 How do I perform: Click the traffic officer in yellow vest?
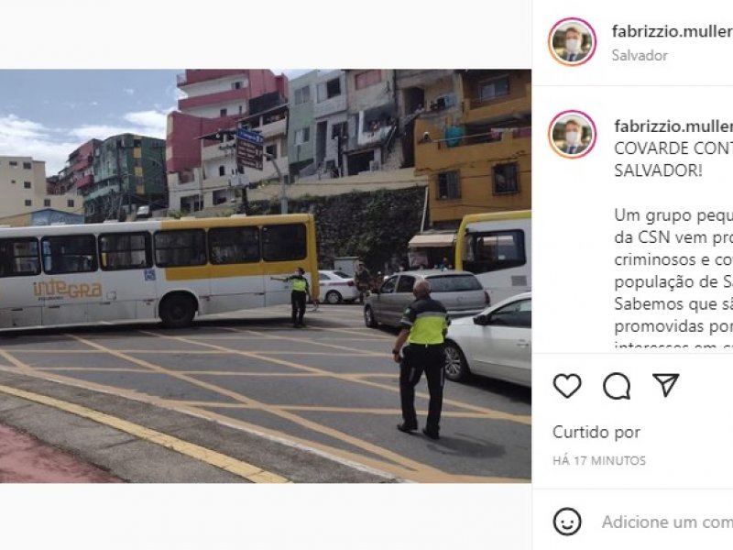click(422, 359)
